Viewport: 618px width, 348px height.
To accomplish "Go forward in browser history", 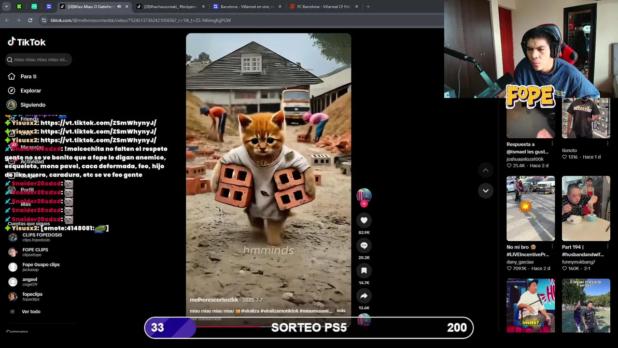I will 18,20.
